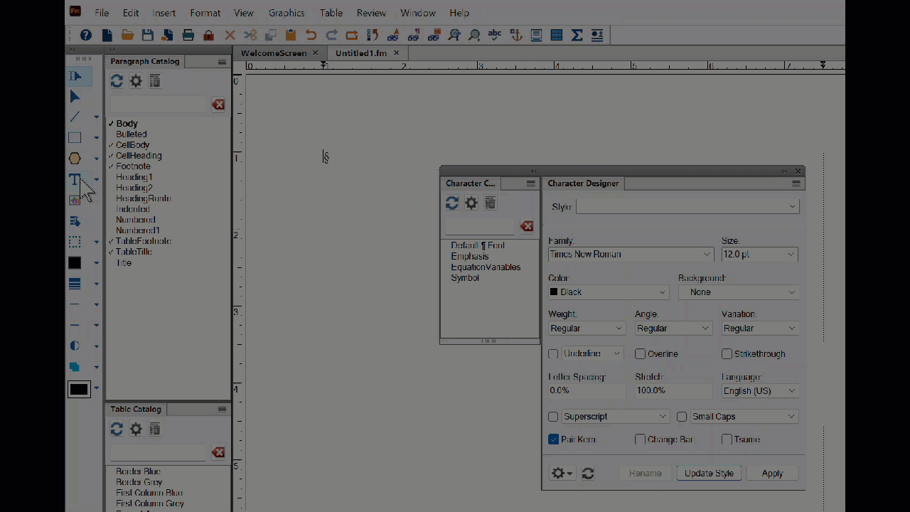The width and height of the screenshot is (910, 512).
Task: Click the refresh icon beside Rename button
Action: tap(588, 474)
